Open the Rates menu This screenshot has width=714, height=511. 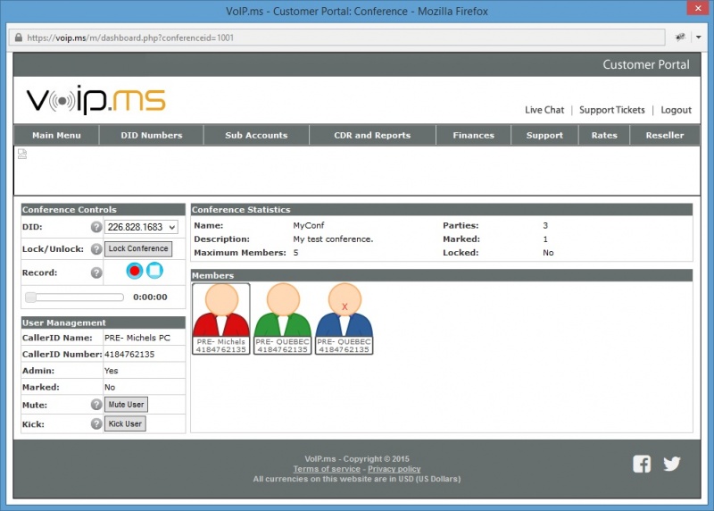(x=604, y=136)
